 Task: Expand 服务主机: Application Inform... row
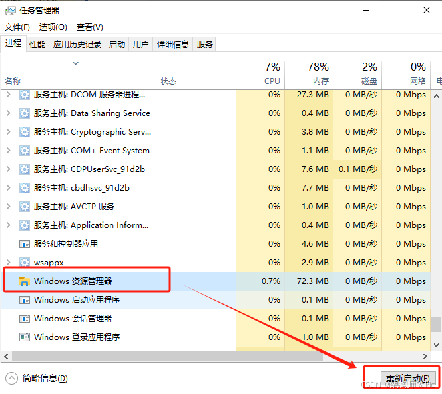tap(9, 225)
